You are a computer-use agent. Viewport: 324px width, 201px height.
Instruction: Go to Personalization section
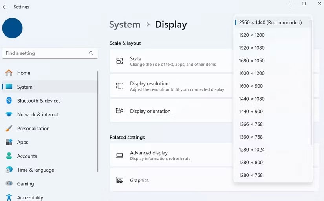click(33, 129)
